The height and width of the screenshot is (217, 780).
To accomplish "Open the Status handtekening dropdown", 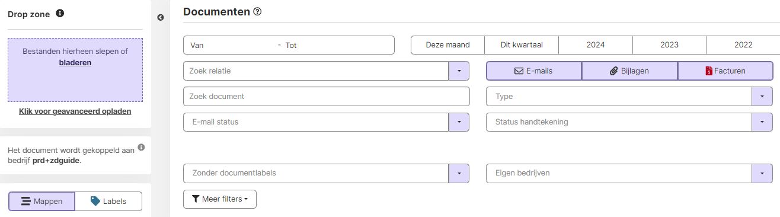I will tap(762, 122).
